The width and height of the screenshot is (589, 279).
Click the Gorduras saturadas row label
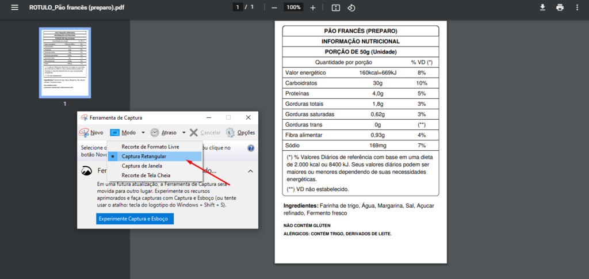click(x=309, y=114)
